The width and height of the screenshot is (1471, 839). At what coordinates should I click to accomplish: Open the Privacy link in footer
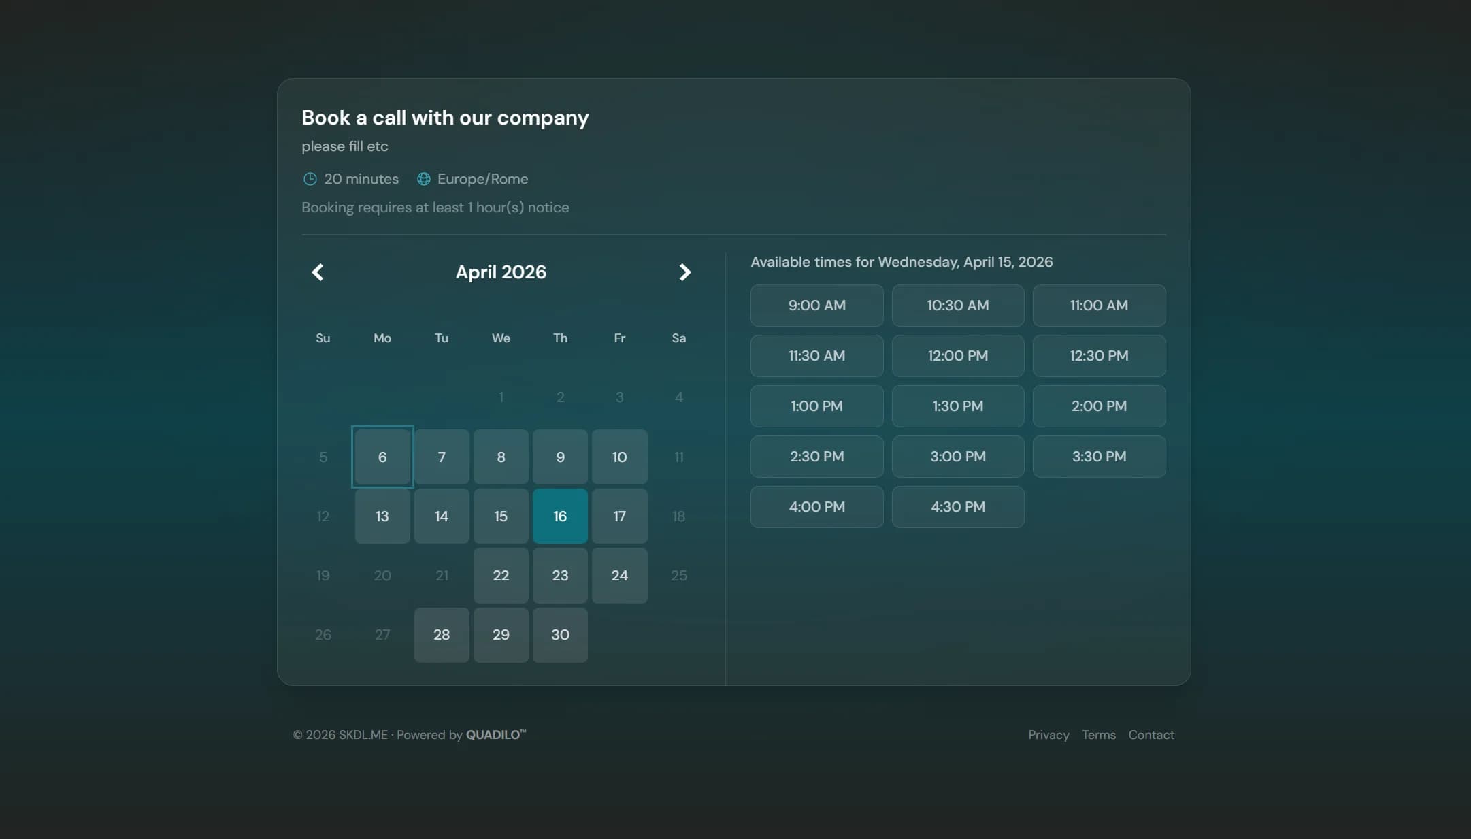click(1048, 735)
